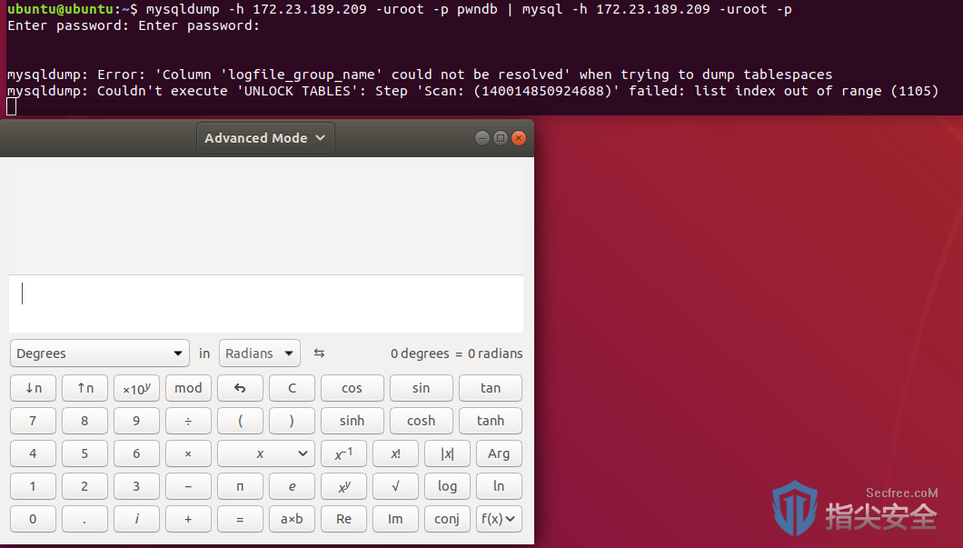963x548 pixels.
Task: Click the cosh button
Action: [x=422, y=420]
